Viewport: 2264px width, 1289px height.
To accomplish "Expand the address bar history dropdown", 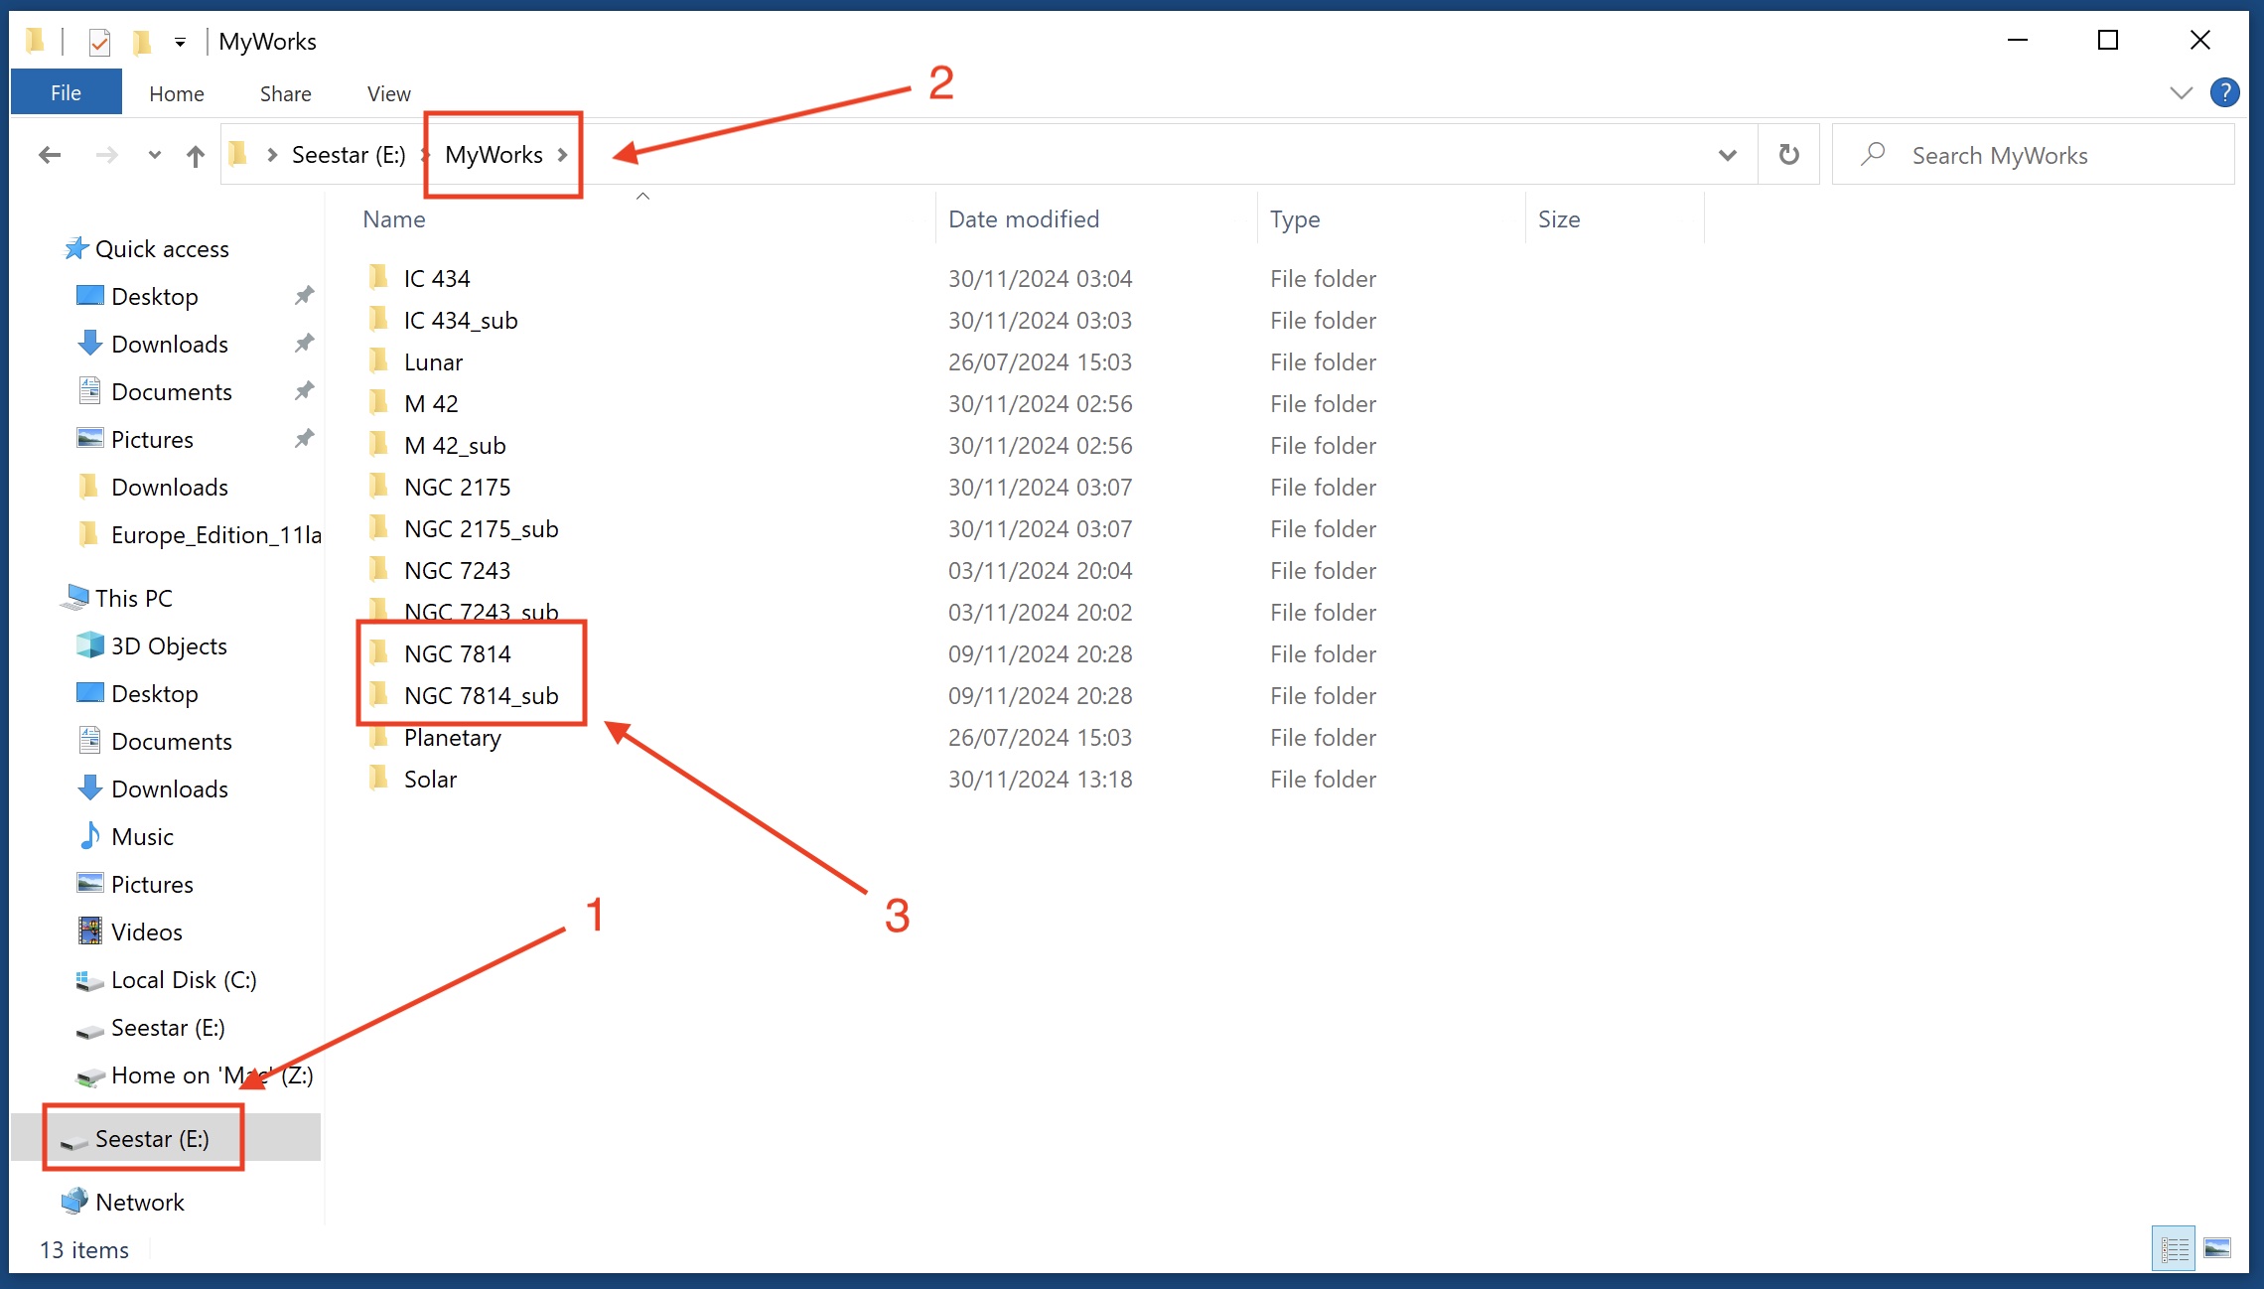I will (1728, 155).
